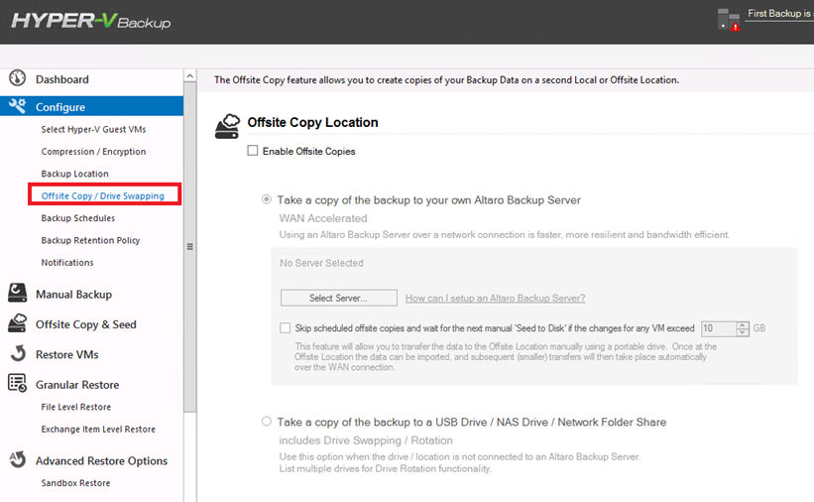
Task: Open Offsite Copy & Seed section
Action: point(86,324)
